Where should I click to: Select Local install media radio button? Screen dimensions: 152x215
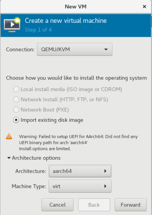pos(16,89)
